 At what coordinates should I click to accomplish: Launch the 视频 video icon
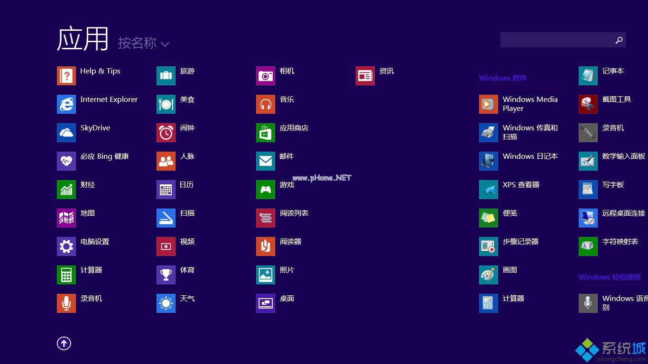click(x=166, y=246)
